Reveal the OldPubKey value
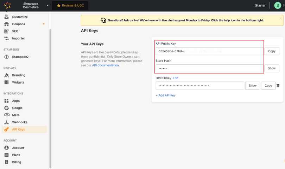 (x=253, y=85)
